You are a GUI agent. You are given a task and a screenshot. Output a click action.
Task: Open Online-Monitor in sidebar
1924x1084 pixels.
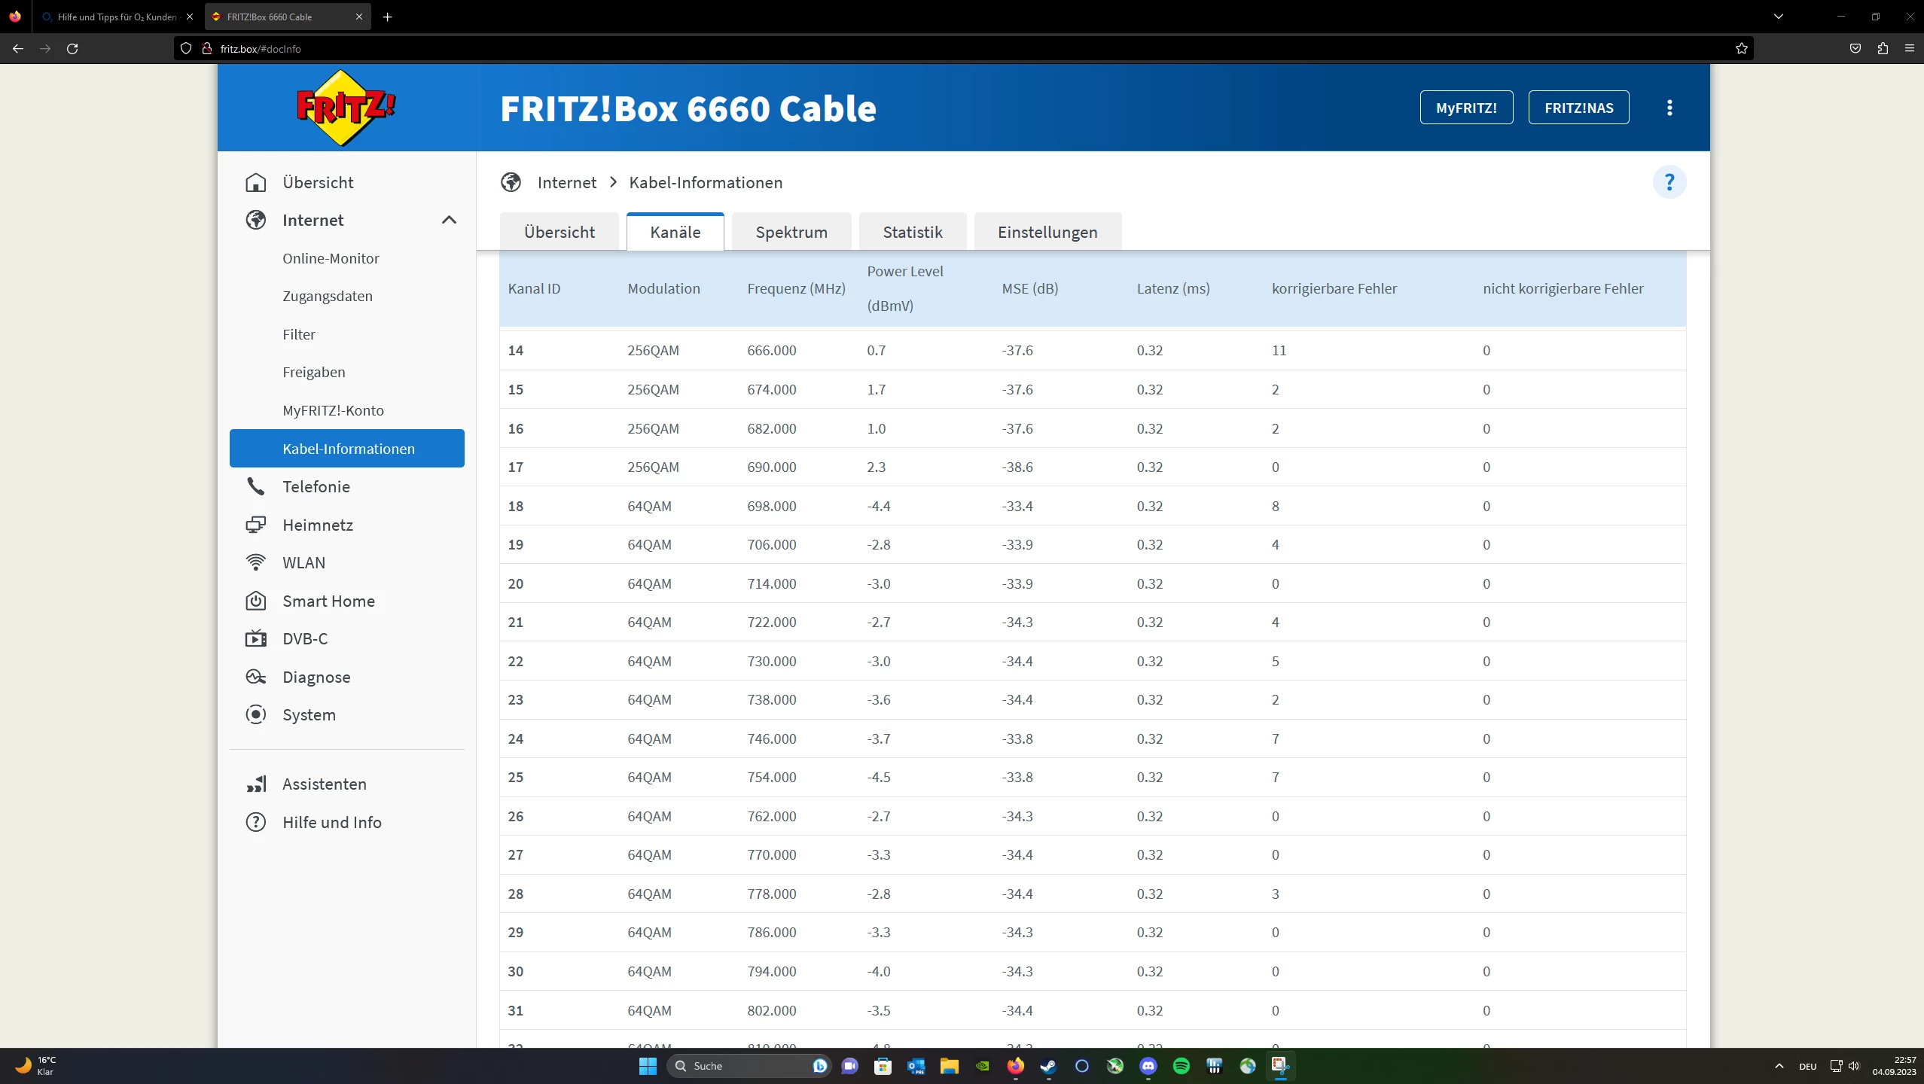click(331, 259)
